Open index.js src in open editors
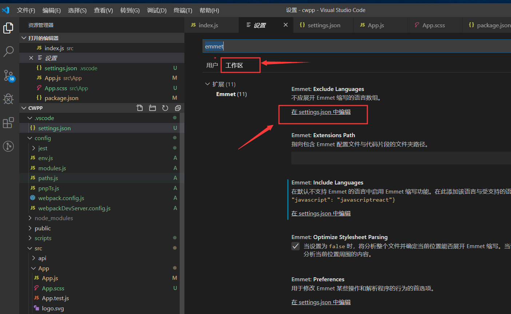This screenshot has width=511, height=314. point(102,48)
